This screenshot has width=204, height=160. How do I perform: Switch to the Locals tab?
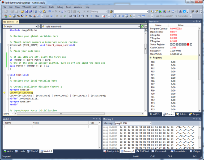click(20, 151)
